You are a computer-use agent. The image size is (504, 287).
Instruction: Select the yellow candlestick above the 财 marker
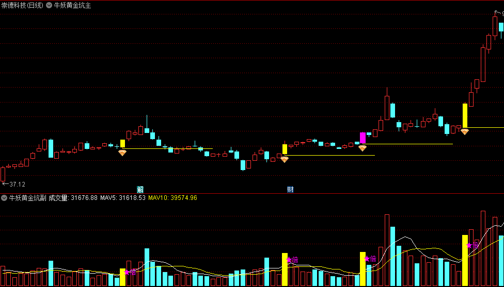click(x=285, y=149)
